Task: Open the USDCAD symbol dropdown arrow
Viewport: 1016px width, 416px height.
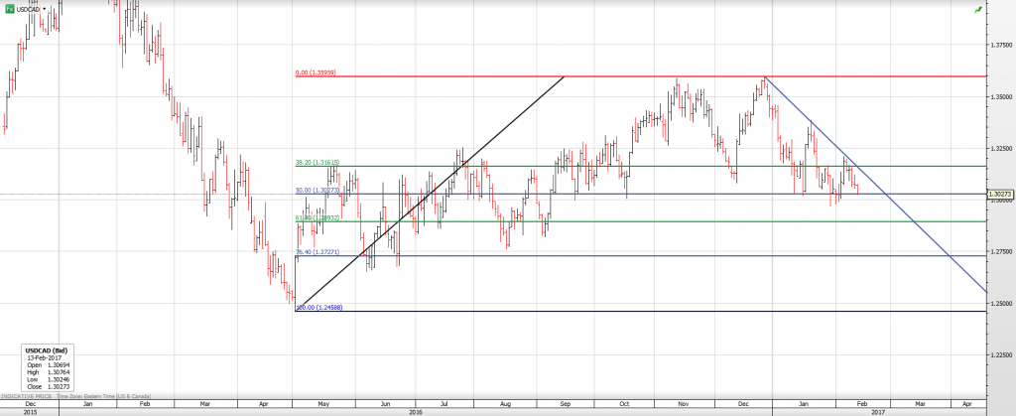Action: click(45, 10)
